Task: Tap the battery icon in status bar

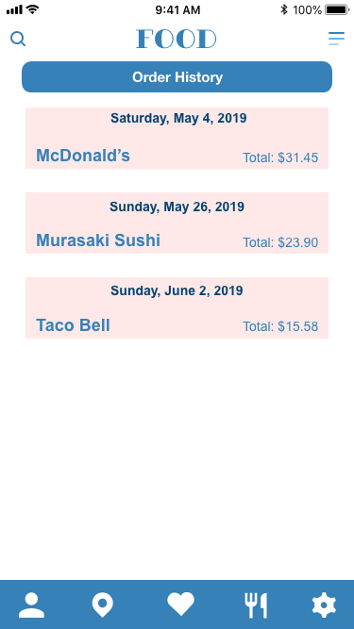Action: (x=337, y=9)
